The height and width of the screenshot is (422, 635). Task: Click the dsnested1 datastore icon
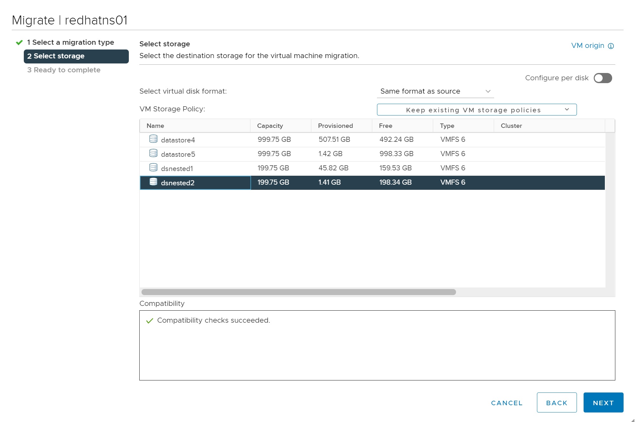tap(153, 168)
